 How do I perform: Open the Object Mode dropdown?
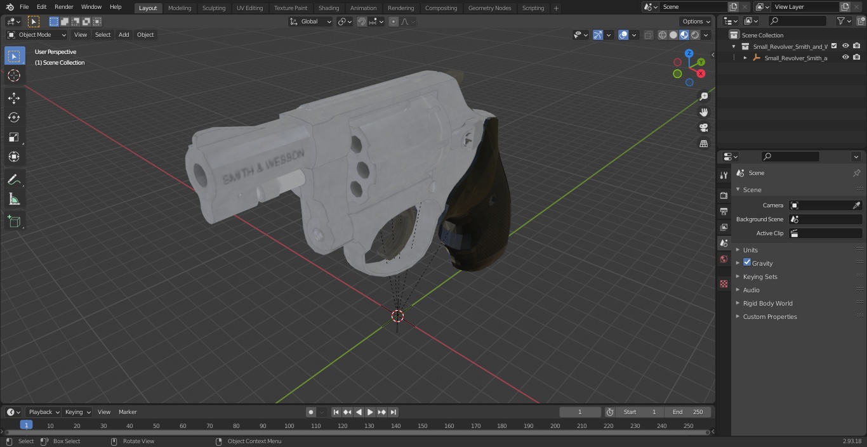(37, 35)
